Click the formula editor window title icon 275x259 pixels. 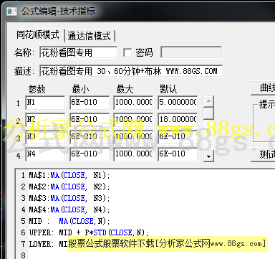coord(11,11)
